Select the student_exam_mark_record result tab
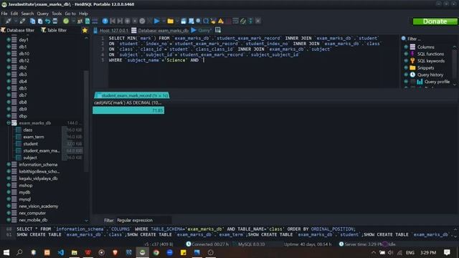This screenshot has width=459, height=258. 132,95
